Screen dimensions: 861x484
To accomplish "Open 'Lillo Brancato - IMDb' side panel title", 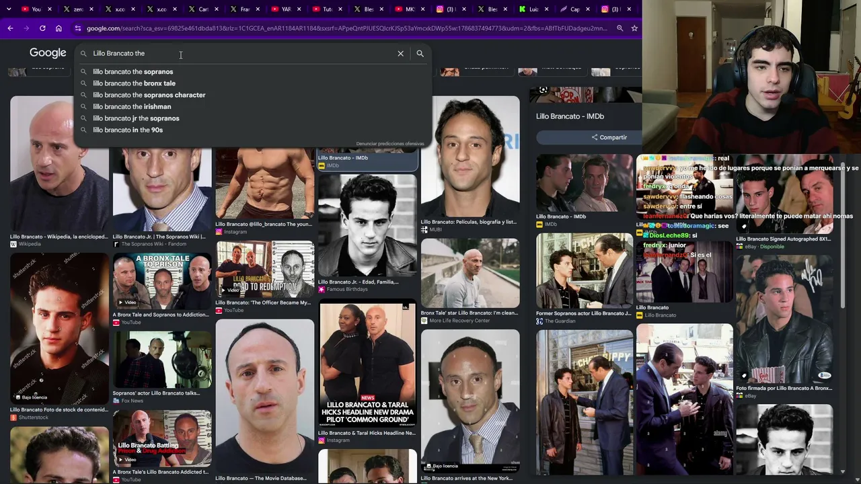I will [570, 116].
